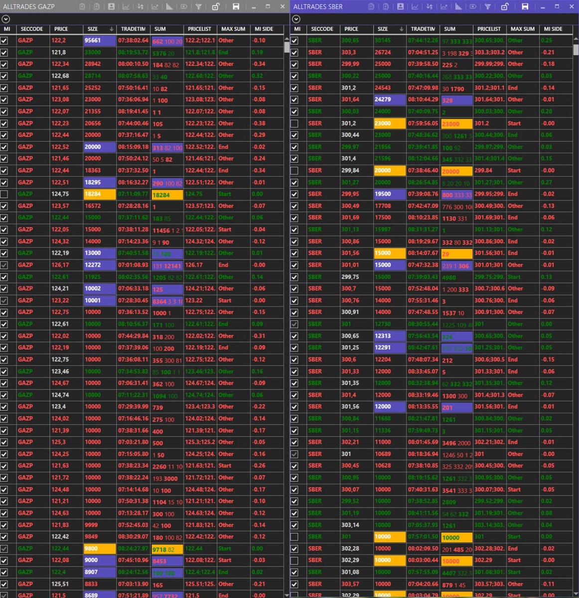Screen dimensions: 579x598
Task: Click sort arrow beside SIZE in SBER table
Action: [401, 29]
